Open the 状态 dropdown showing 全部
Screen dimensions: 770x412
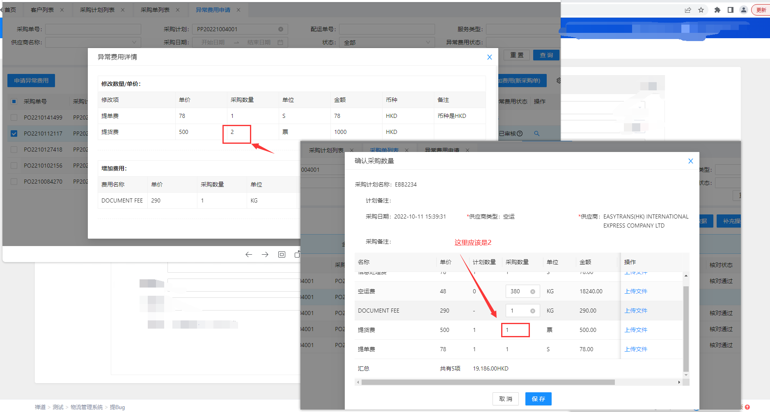[x=386, y=42]
